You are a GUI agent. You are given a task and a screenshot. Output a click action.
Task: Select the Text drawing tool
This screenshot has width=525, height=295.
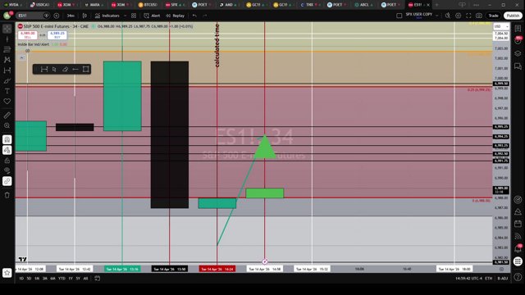[x=7, y=91]
